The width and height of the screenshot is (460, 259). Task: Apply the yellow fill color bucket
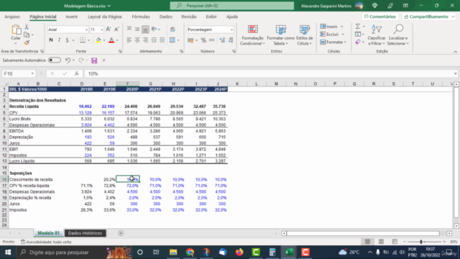click(x=98, y=40)
